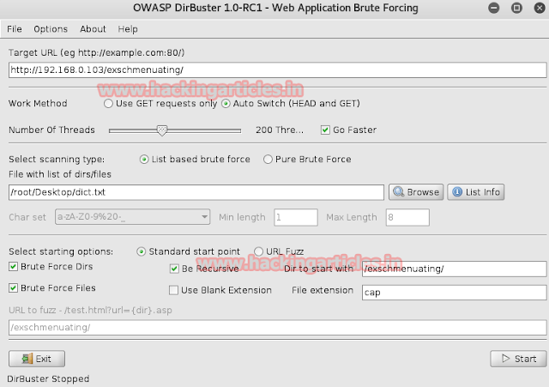Viewport: 549px width, 387px height.
Task: Click the info icon on List Info
Action: coord(457,192)
